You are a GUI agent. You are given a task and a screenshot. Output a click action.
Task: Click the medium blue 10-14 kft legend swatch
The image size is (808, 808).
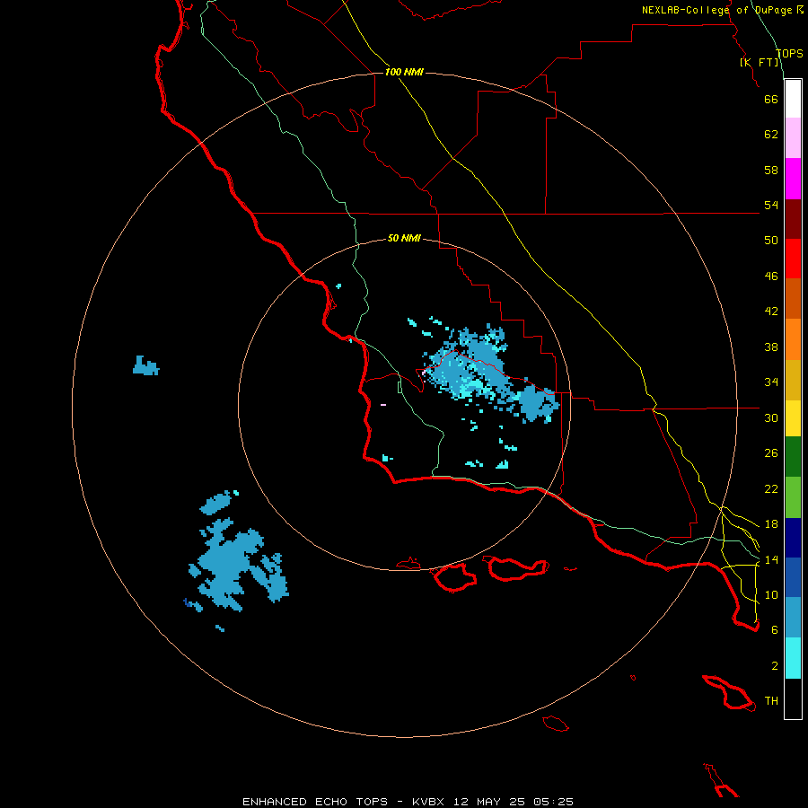[793, 577]
